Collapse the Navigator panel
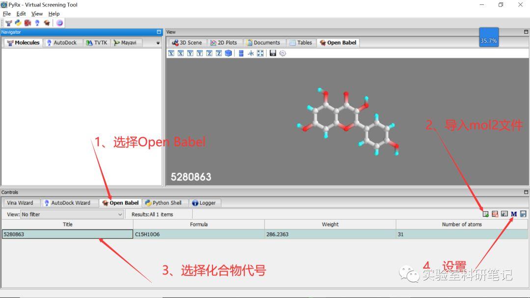The height and width of the screenshot is (298, 530). [x=159, y=31]
